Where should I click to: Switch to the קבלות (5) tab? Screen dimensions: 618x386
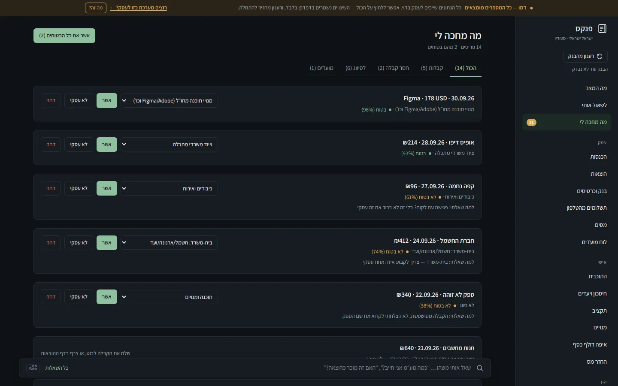click(432, 68)
